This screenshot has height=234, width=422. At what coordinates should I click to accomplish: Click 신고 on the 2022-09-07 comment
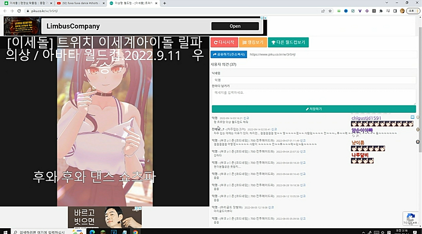coord(303,140)
